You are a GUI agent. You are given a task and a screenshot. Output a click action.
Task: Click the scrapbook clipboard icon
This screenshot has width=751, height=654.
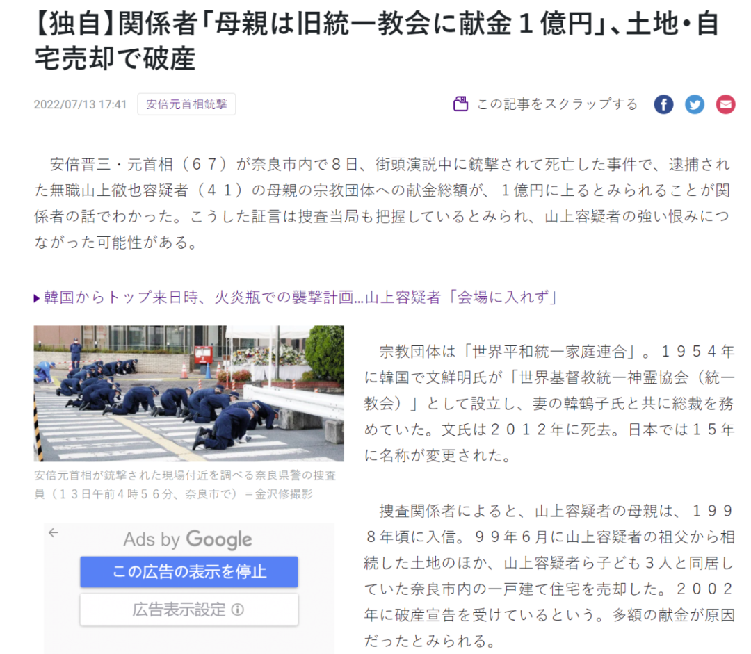click(x=461, y=103)
